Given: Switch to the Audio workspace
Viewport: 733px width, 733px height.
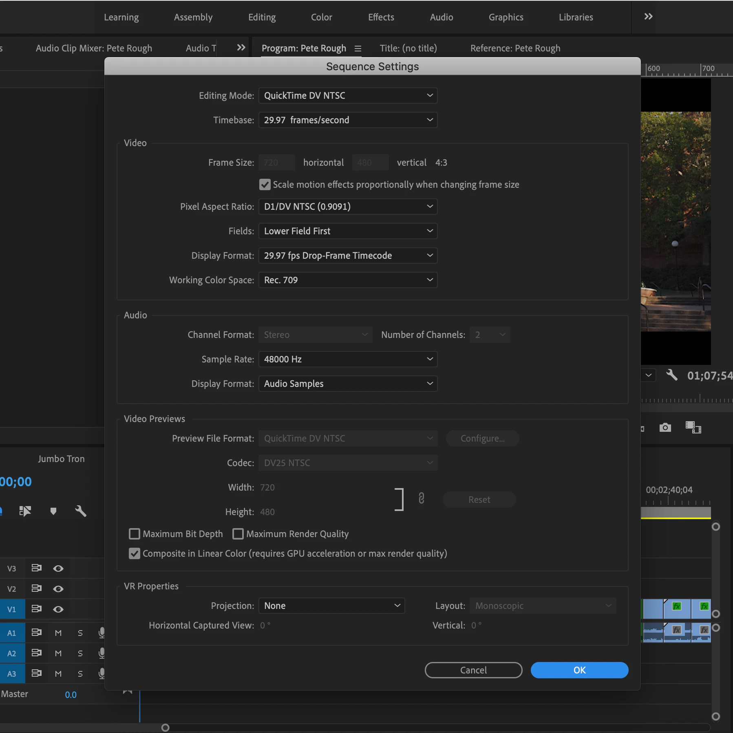Looking at the screenshot, I should tap(442, 17).
